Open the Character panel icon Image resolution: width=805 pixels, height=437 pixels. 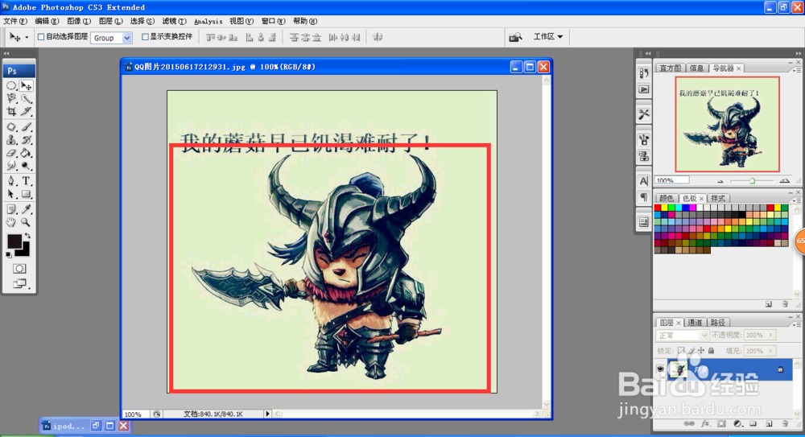[644, 181]
